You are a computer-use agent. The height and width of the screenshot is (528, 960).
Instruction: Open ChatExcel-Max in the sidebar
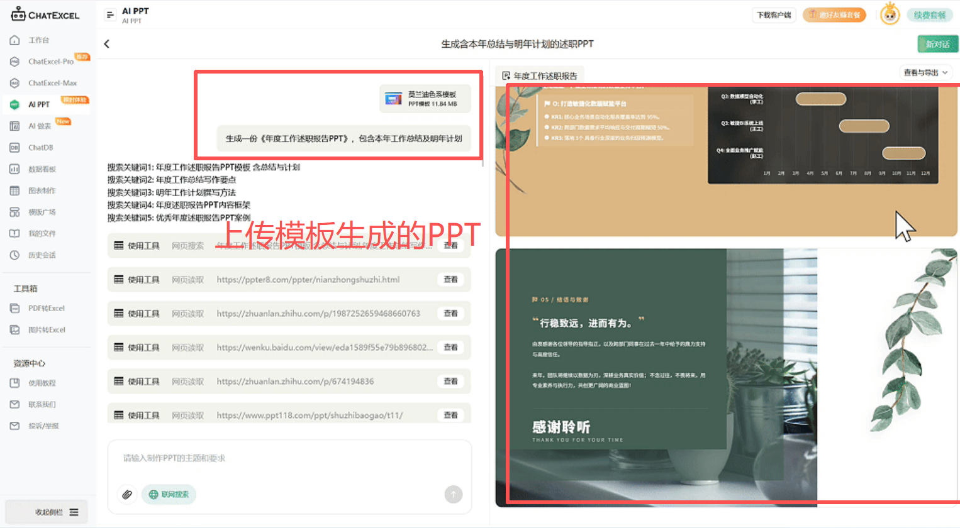click(x=52, y=83)
